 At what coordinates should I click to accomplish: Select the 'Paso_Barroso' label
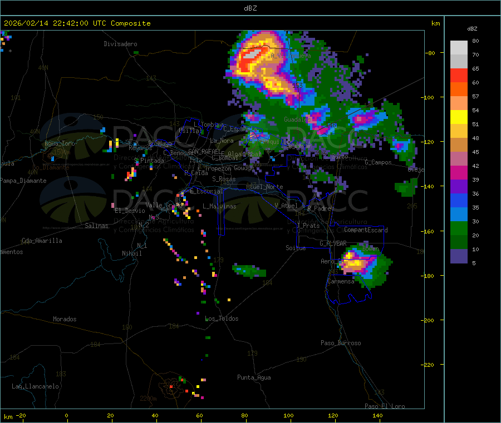pos(341,343)
